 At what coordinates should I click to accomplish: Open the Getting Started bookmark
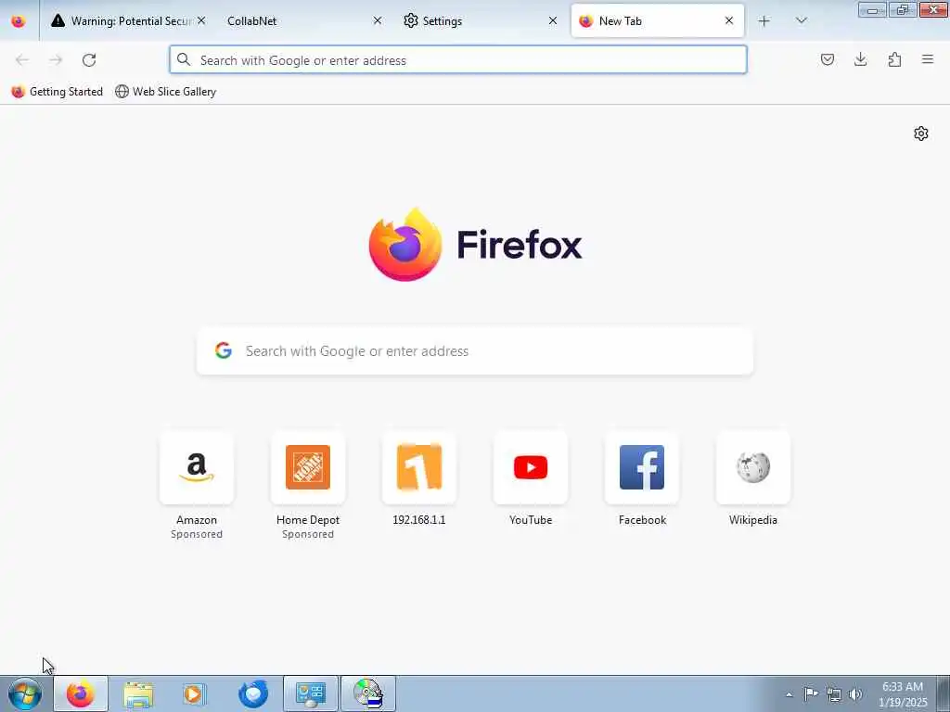[x=57, y=92]
